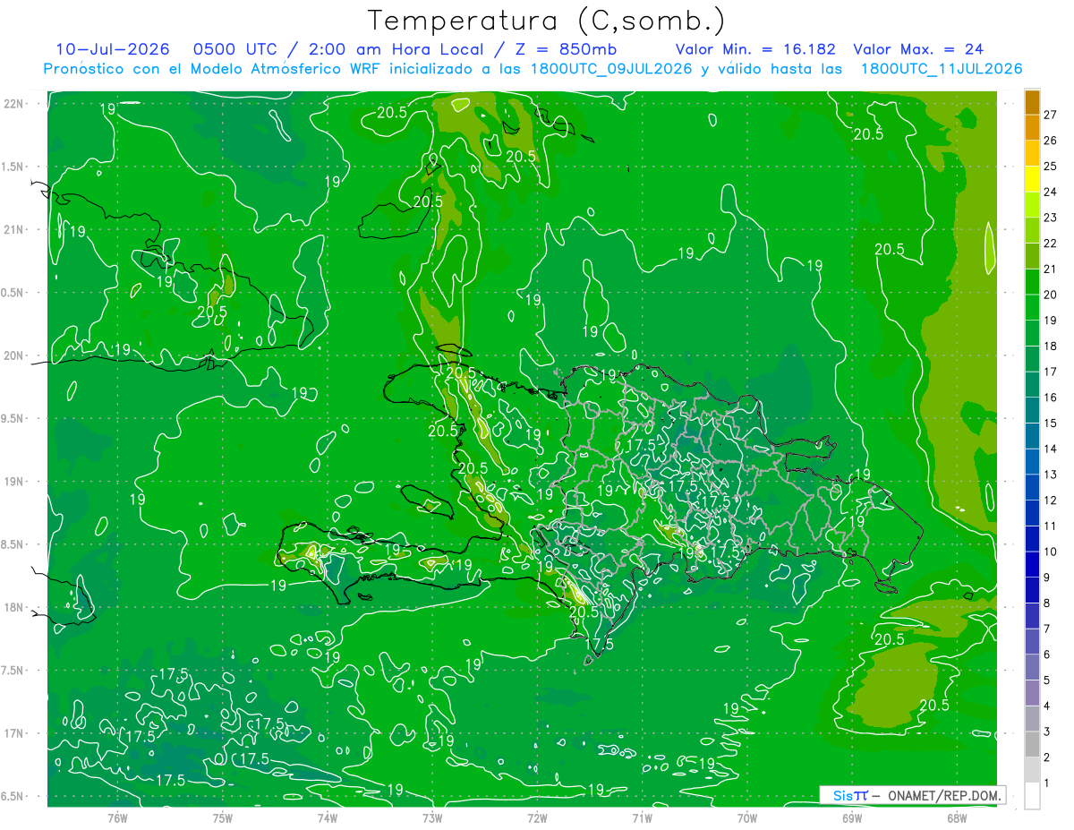Click the 'Temperatura (C,somb.)' map title
This screenshot has height=830, width=1074.
[547, 21]
